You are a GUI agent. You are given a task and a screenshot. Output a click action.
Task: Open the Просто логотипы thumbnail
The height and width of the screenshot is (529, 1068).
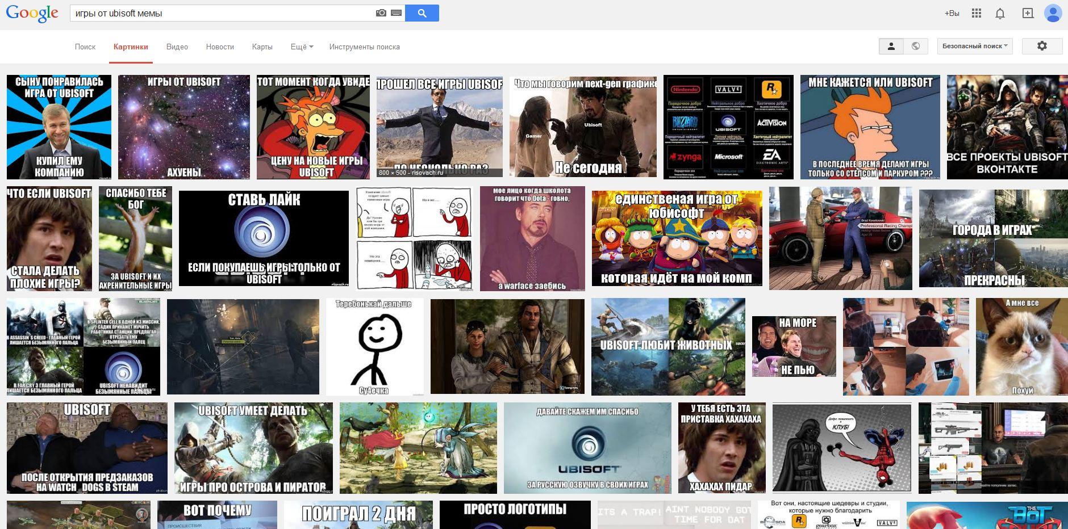[x=515, y=515]
